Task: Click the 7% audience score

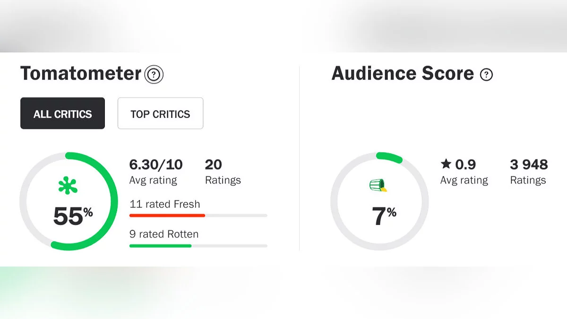Action: click(x=384, y=216)
